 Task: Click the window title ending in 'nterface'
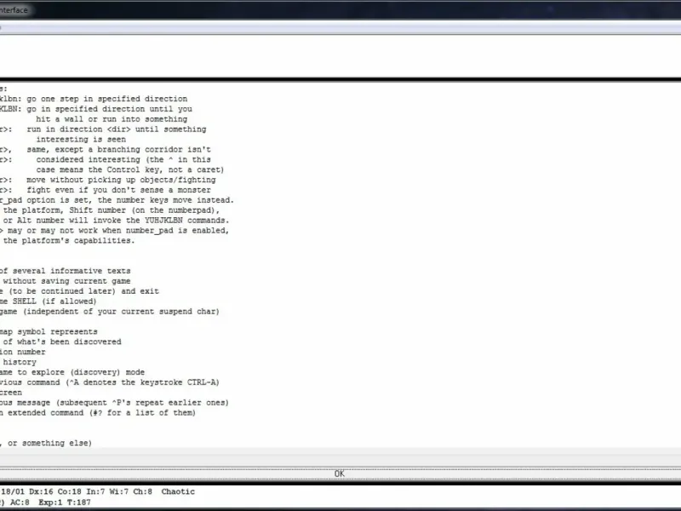(x=14, y=10)
